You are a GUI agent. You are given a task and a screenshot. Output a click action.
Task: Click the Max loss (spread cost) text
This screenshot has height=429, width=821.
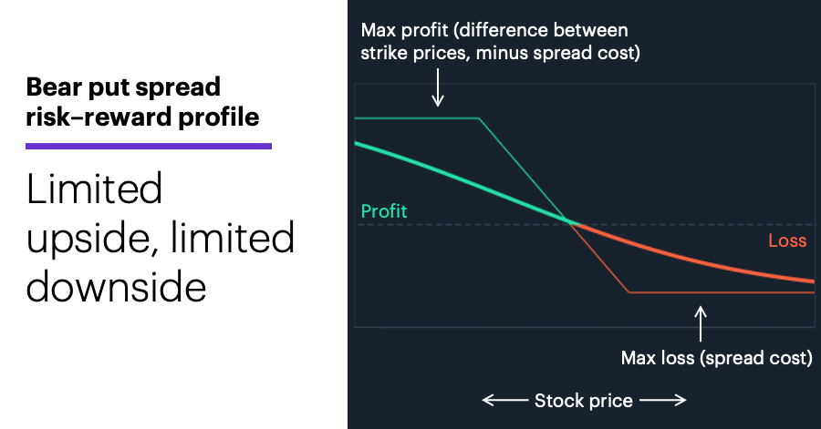click(717, 358)
